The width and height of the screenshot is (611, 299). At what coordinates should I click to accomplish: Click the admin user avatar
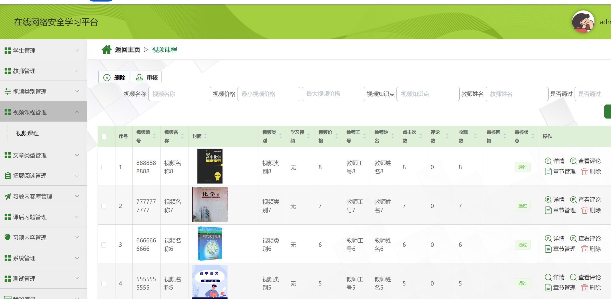(583, 22)
